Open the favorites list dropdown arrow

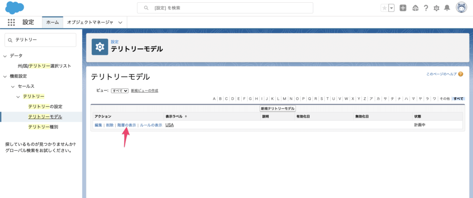392,8
